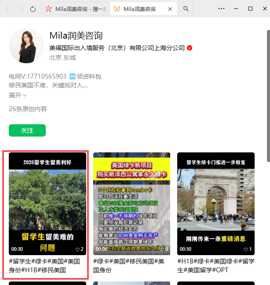Image resolution: width=270 pixels, height=285 pixels.
Task: Click the profile name 'Mila润美咨询' heading
Action: 76,36
